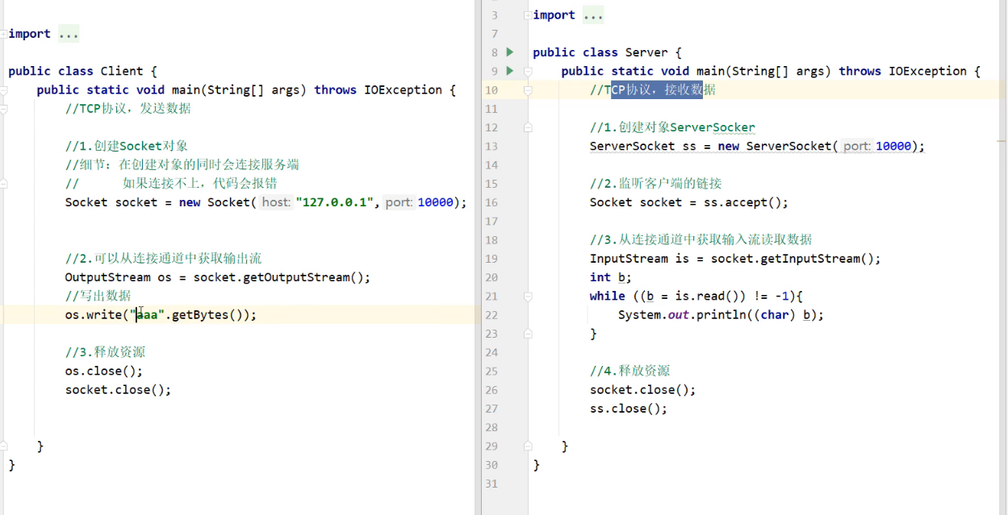Click 'getBytes' in the Client code
Viewport: 1008px width, 515px height.
click(x=200, y=315)
